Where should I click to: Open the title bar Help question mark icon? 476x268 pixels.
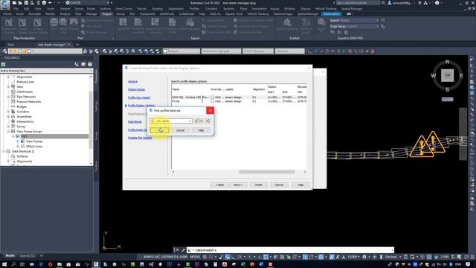point(437,3)
